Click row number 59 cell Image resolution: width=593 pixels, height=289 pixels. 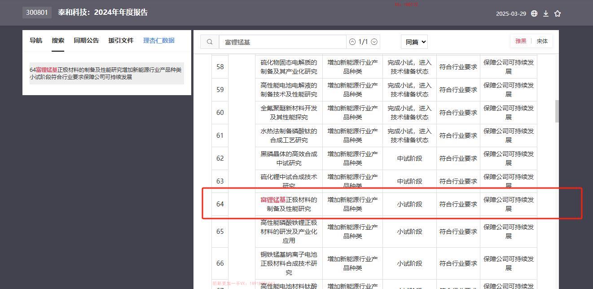click(220, 89)
